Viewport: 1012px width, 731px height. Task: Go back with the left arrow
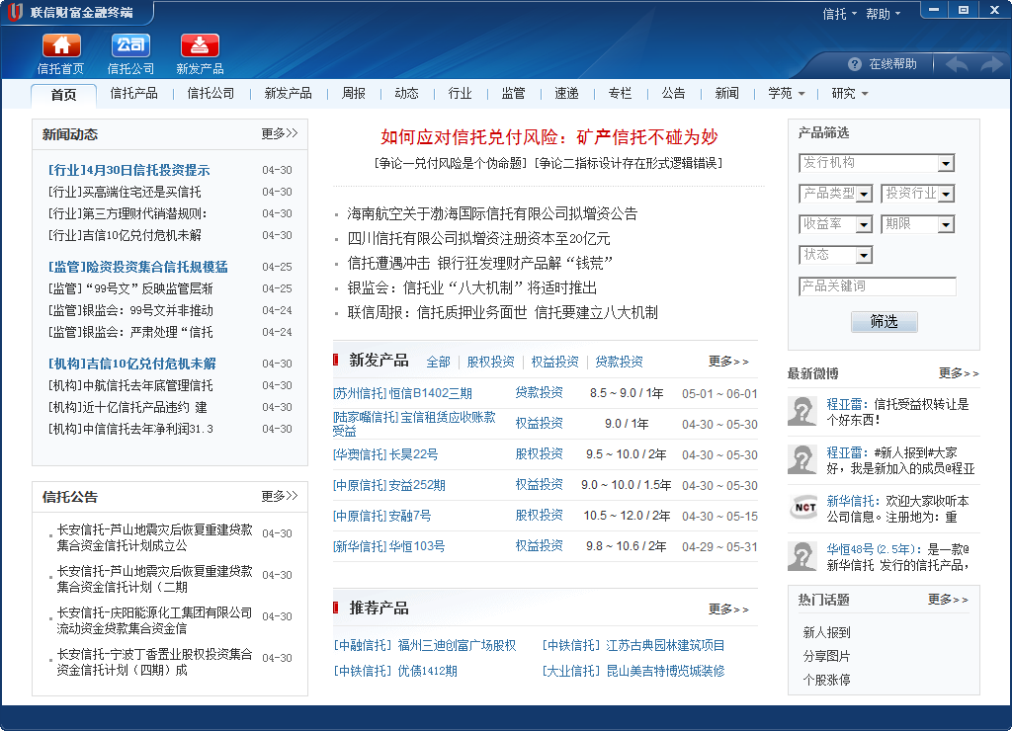(957, 64)
